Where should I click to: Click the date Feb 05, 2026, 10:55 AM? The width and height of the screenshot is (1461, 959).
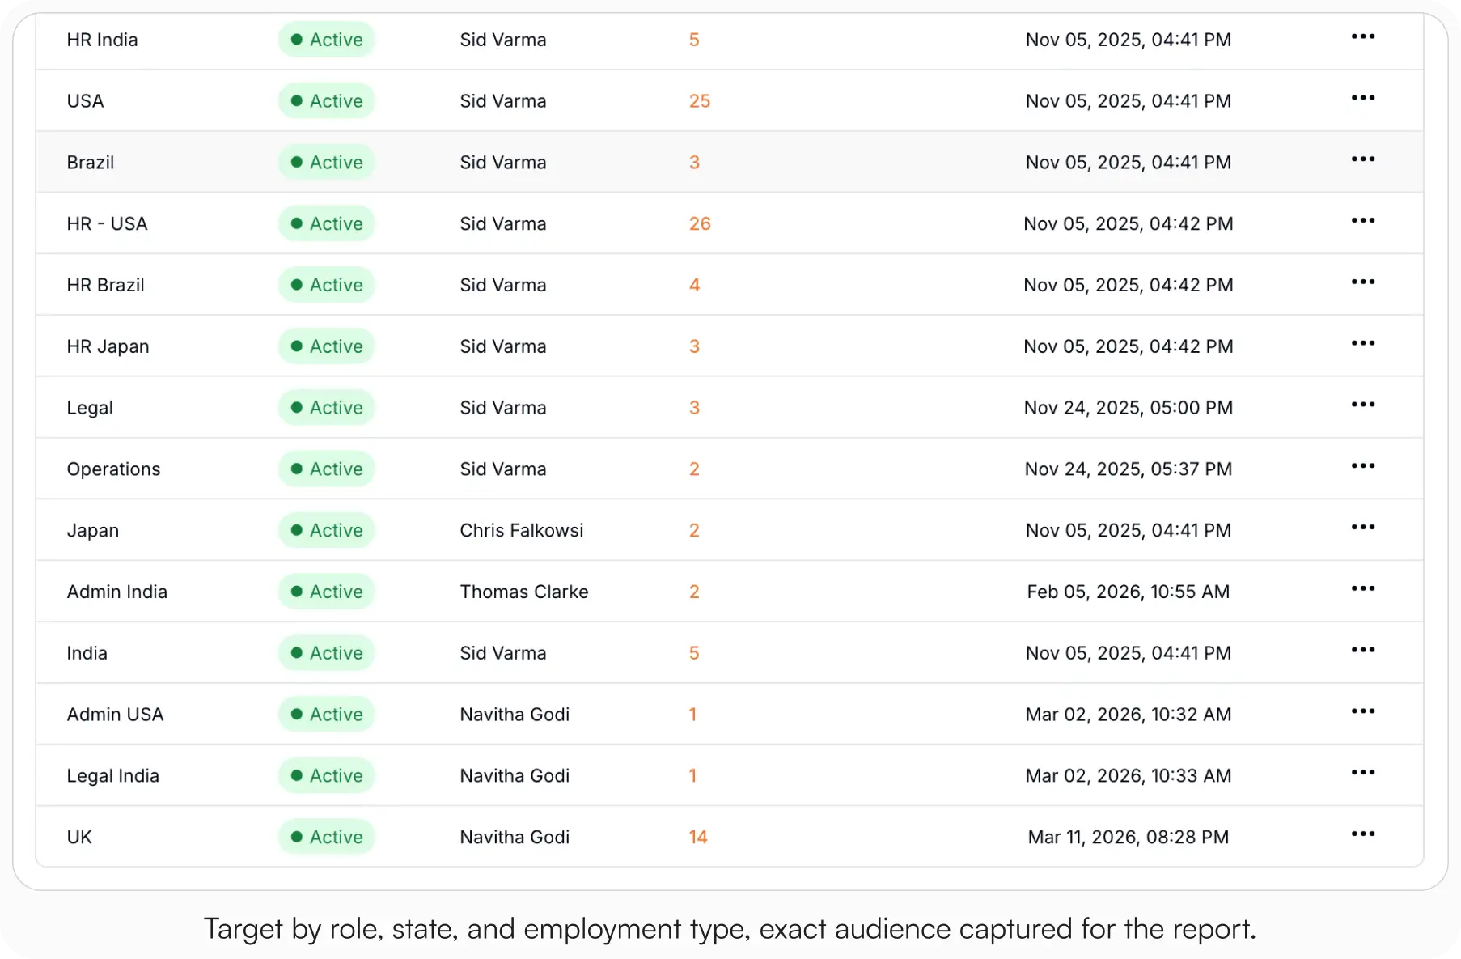(x=1129, y=592)
